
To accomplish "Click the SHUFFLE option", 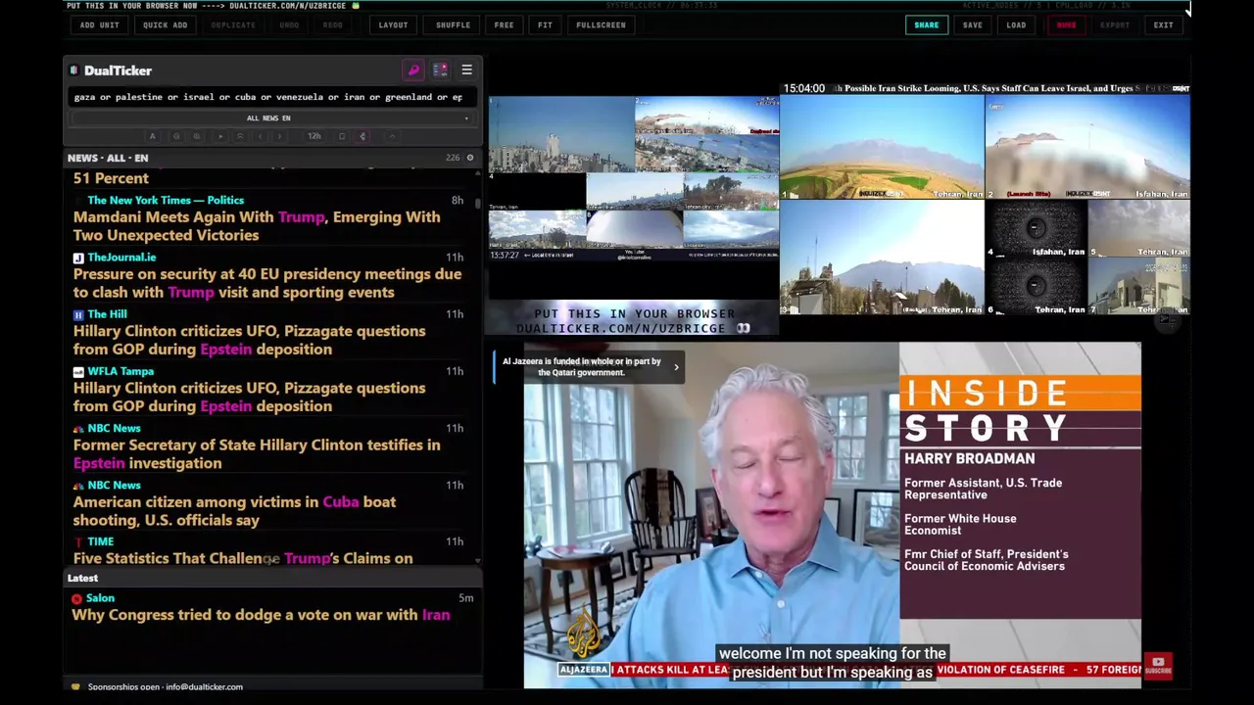I will point(453,25).
